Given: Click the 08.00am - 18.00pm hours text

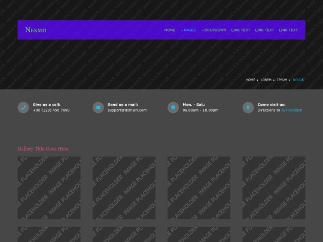Looking at the screenshot, I should point(200,111).
